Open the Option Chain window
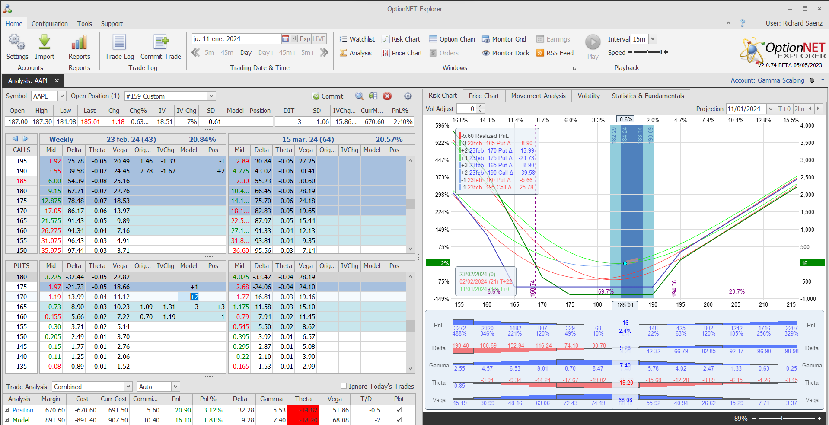 (x=452, y=39)
